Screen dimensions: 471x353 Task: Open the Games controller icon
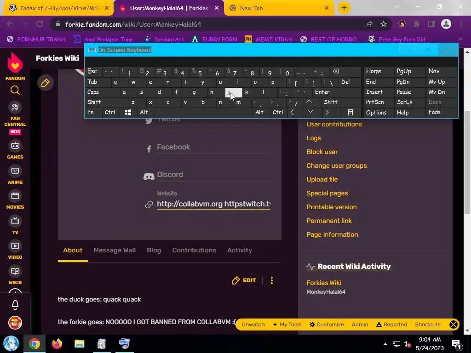point(15,146)
